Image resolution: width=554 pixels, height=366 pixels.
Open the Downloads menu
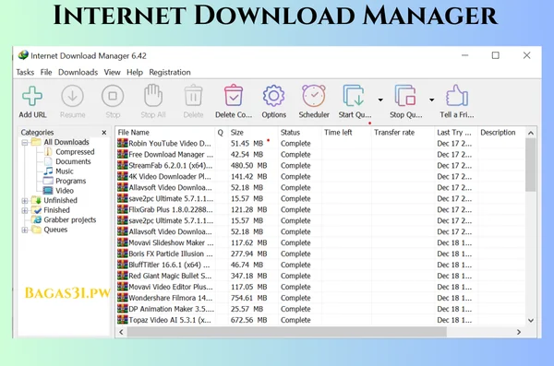click(78, 72)
